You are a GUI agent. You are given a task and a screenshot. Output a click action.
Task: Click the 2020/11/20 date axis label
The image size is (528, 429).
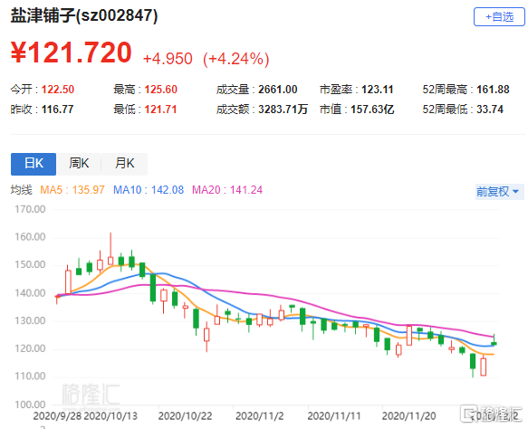408,416
